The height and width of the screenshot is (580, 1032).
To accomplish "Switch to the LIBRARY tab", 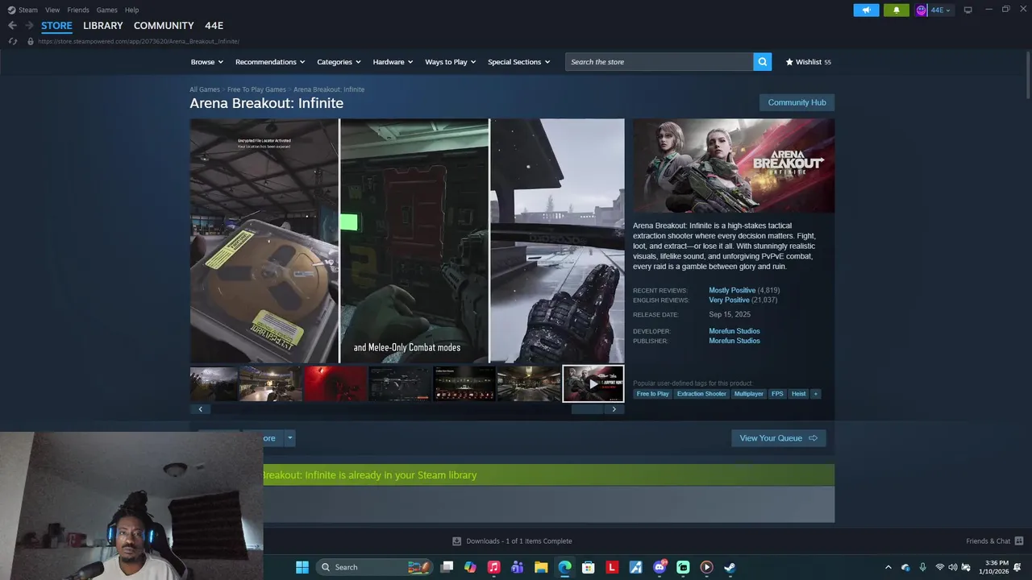I will tap(103, 26).
